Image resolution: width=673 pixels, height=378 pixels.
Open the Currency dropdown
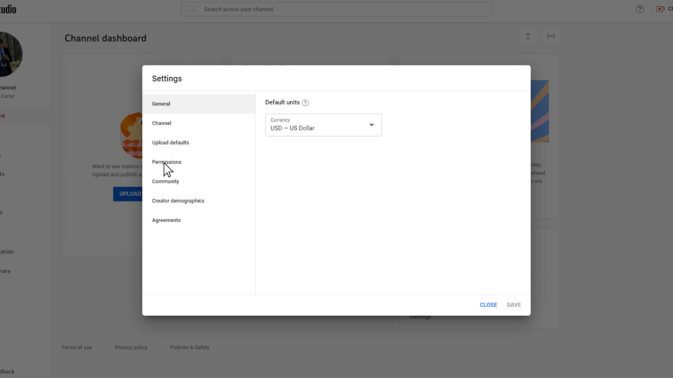point(323,125)
